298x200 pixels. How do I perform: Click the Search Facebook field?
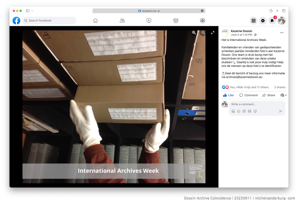49,21
